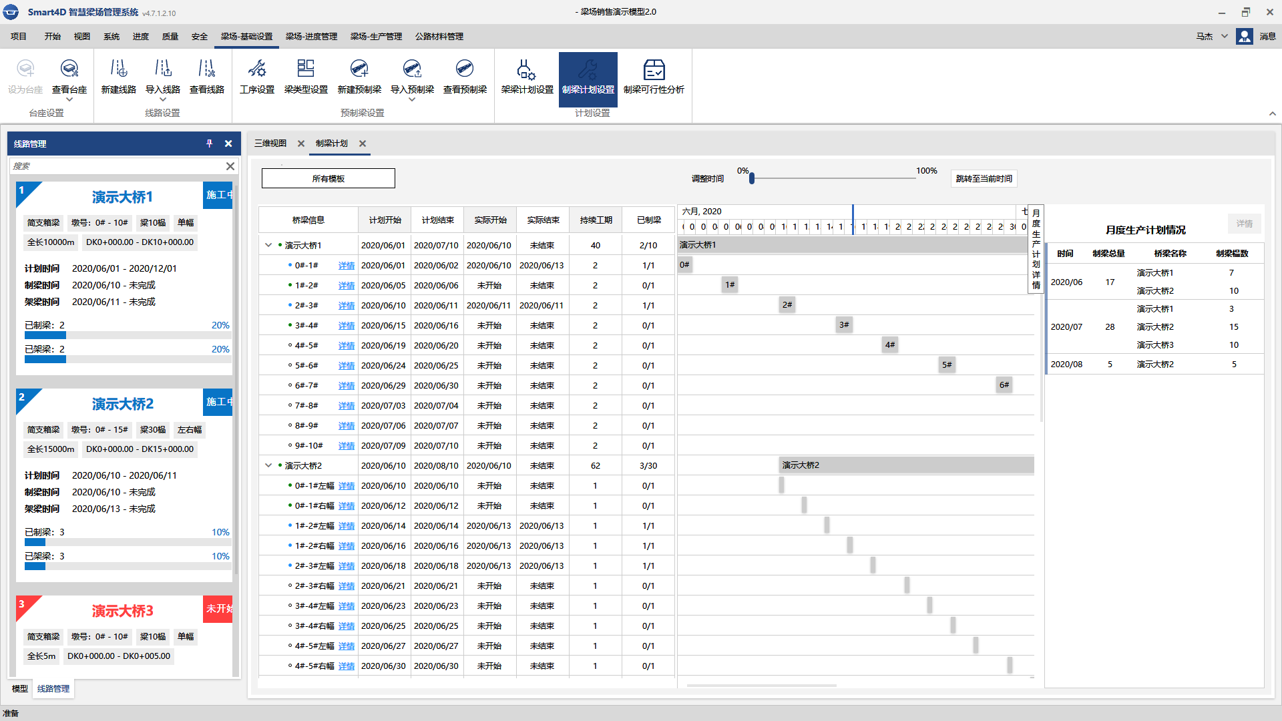This screenshot has width=1282, height=721.
Task: Select the 4#-5# beam row
Action: click(x=466, y=346)
